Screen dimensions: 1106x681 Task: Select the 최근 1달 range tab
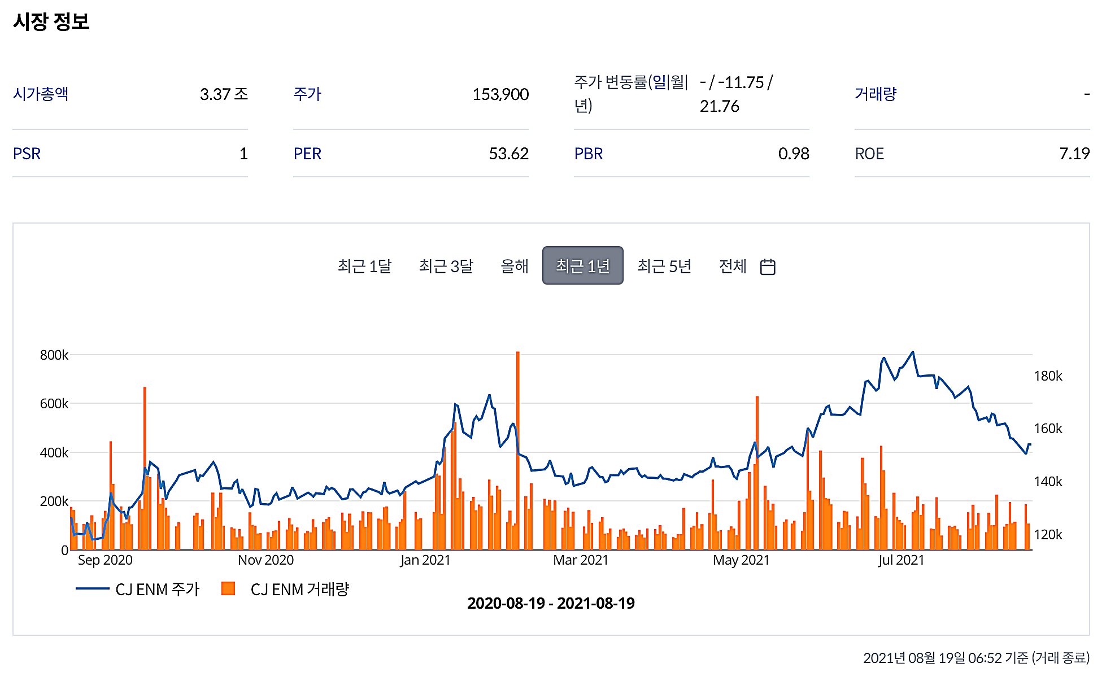364,266
